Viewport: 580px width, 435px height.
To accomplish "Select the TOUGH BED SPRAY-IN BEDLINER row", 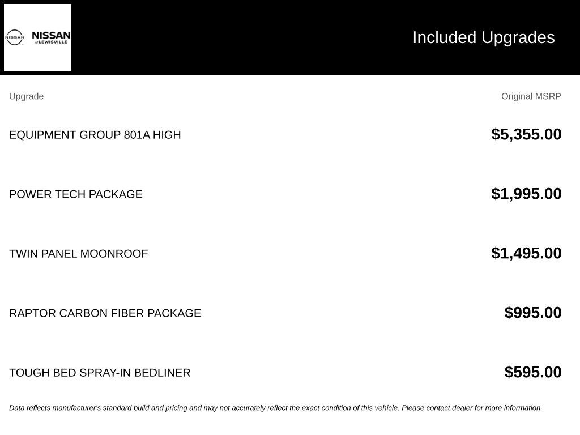I will click(285, 373).
